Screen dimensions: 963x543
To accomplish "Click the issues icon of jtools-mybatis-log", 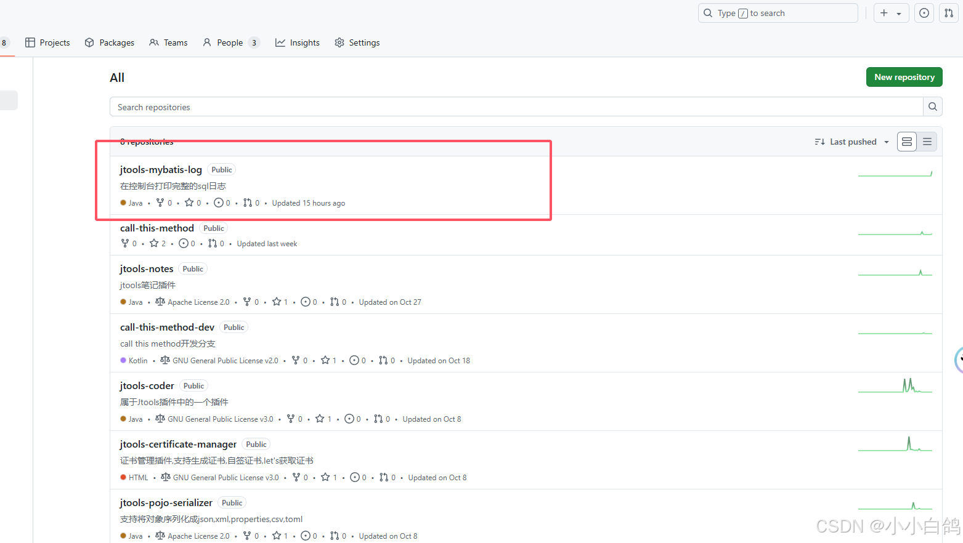I will coord(219,203).
